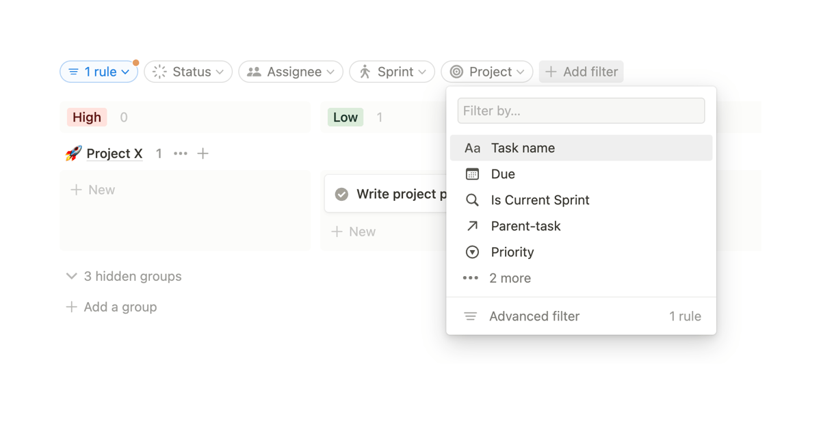Click the Advanced filter lines icon

tap(471, 316)
